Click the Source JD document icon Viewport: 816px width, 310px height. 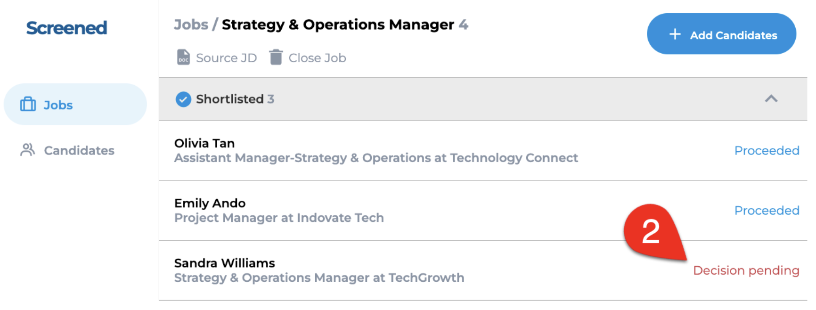[x=183, y=57]
